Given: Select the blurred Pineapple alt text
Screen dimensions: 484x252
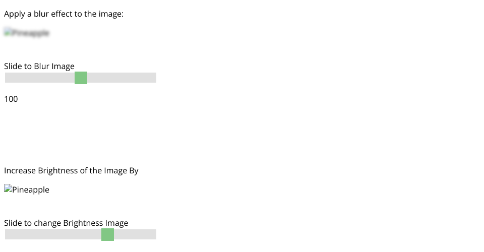Looking at the screenshot, I should click(x=30, y=33).
